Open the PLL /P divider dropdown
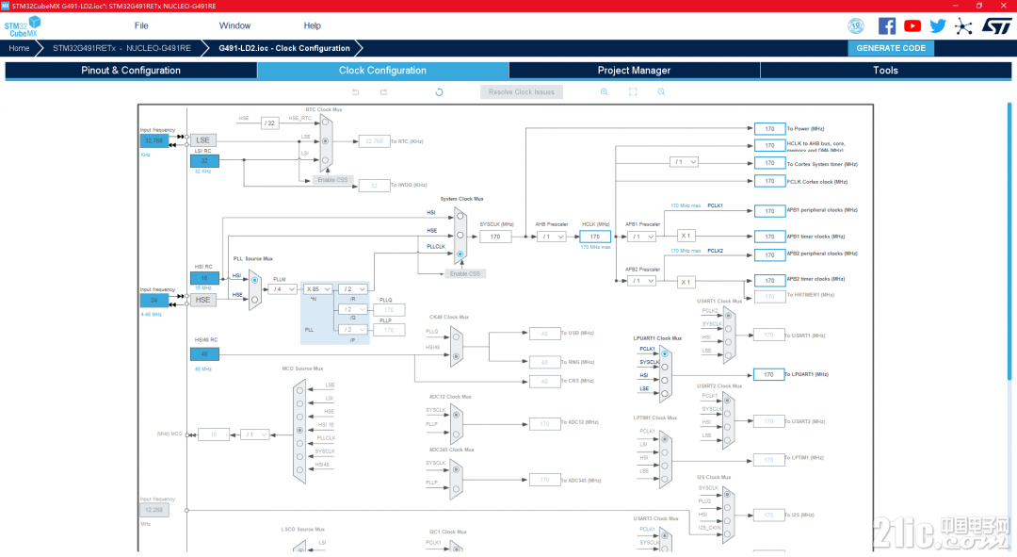Viewport: 1017px width, 557px height. [x=353, y=330]
